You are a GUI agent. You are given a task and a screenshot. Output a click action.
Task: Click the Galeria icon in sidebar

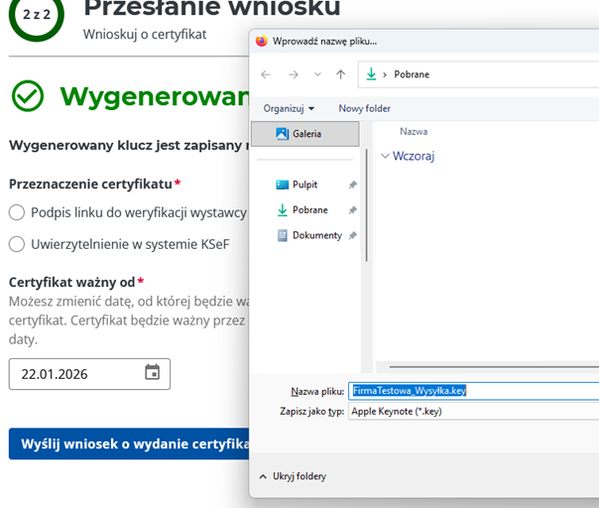[282, 134]
